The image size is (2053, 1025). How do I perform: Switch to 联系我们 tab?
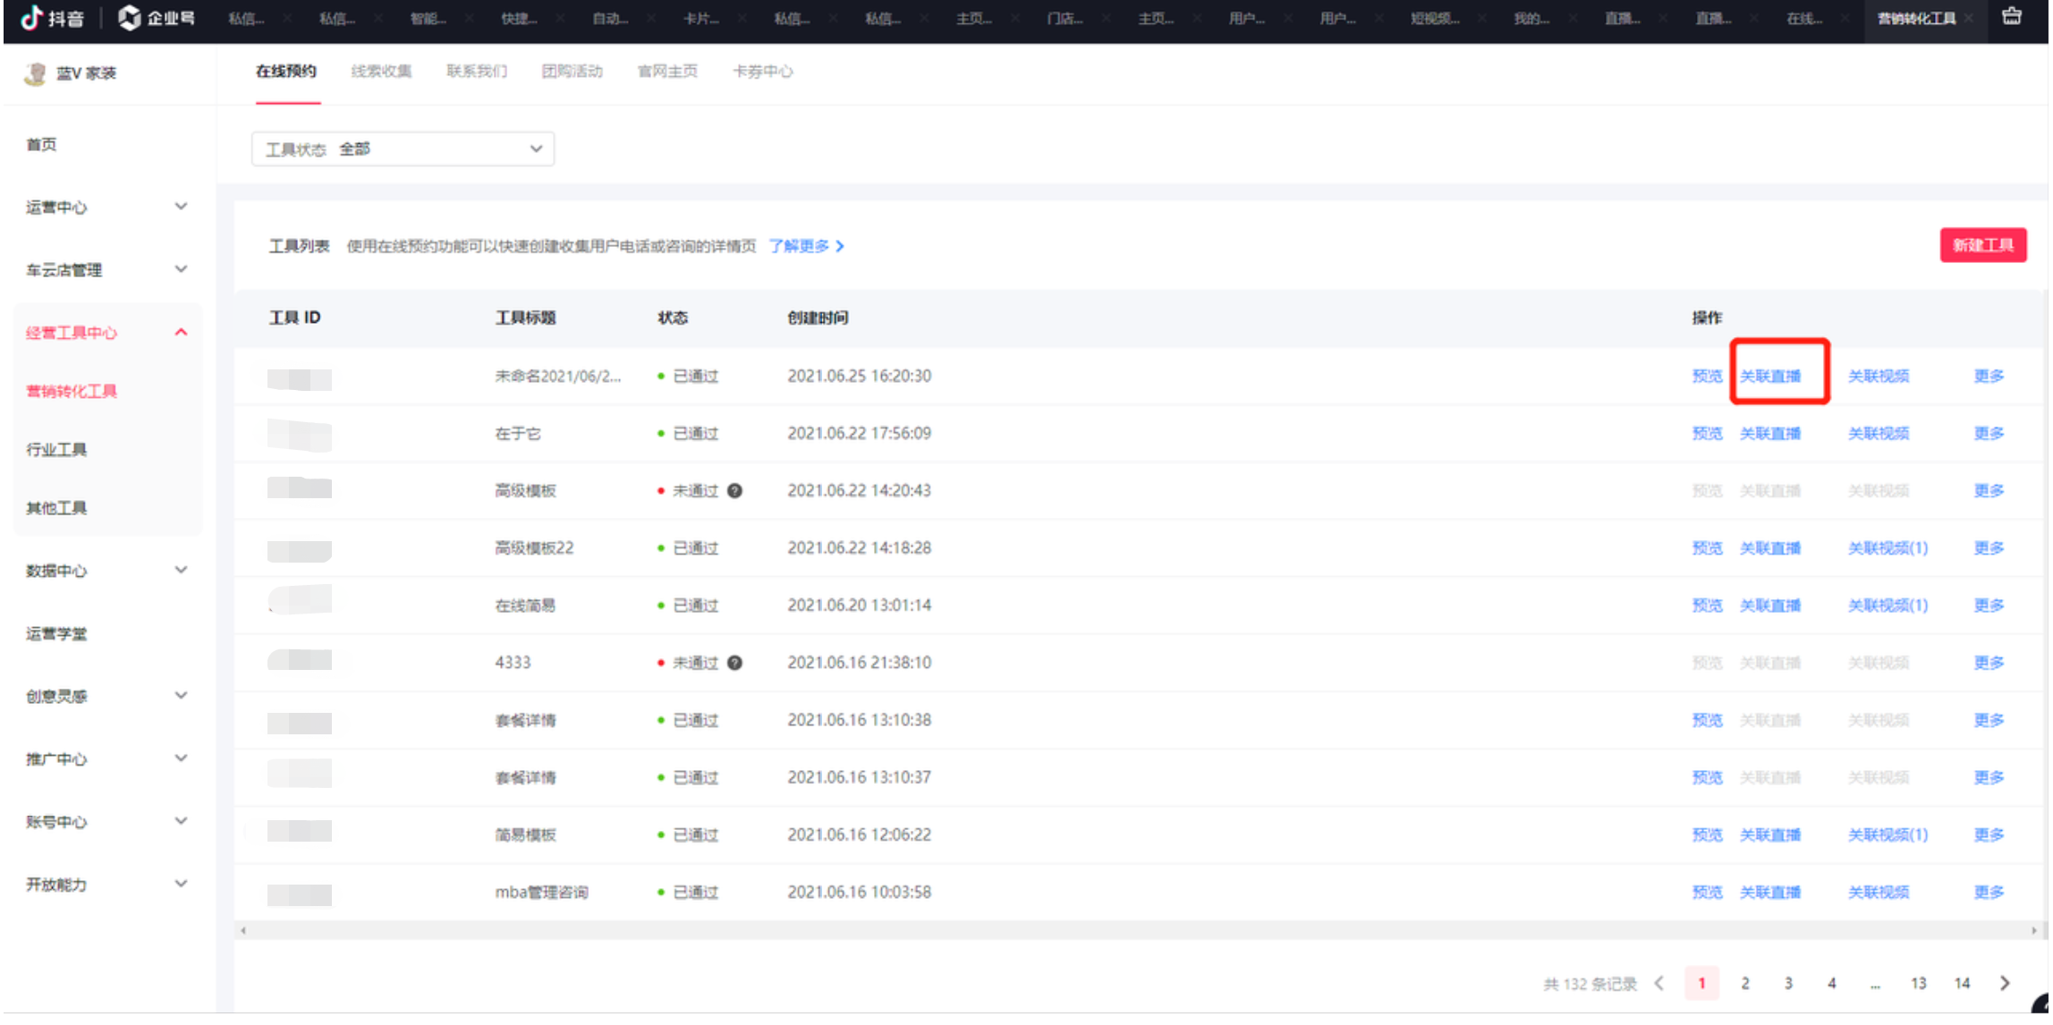477,72
